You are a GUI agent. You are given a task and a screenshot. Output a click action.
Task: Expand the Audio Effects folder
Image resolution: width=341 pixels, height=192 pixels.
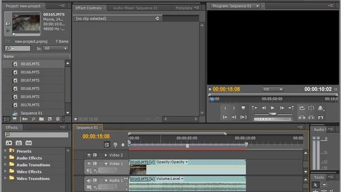pos(5,157)
